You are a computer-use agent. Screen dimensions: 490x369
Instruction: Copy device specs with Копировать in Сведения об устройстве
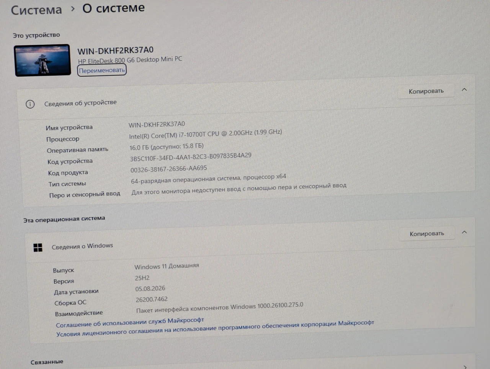click(426, 91)
